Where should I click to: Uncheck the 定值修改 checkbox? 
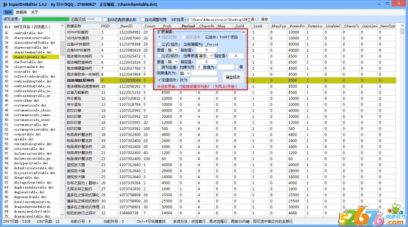pos(159,80)
